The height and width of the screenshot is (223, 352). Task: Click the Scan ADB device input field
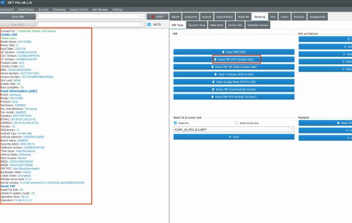pyautogui.click(x=89, y=16)
